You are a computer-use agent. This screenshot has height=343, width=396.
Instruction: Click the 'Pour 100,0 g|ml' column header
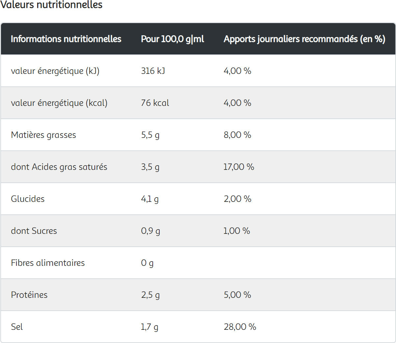tap(172, 39)
